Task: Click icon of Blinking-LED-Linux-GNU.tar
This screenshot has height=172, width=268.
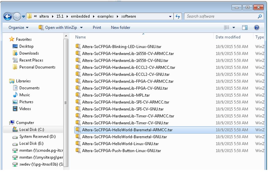Action: click(x=78, y=46)
